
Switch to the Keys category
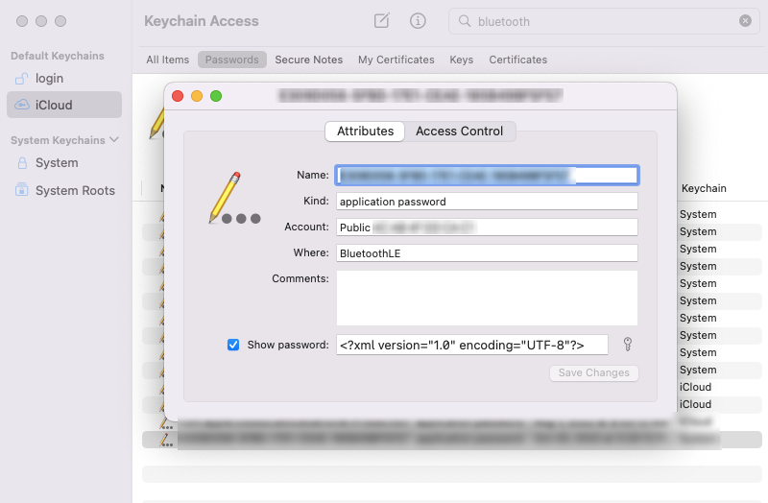[x=462, y=60]
